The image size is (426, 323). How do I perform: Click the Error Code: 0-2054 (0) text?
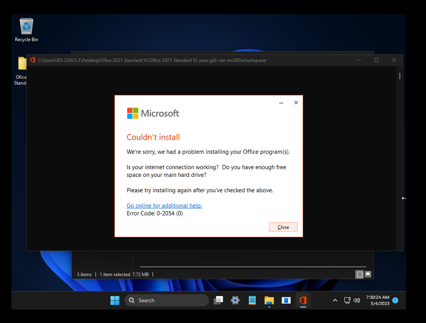pyautogui.click(x=155, y=214)
